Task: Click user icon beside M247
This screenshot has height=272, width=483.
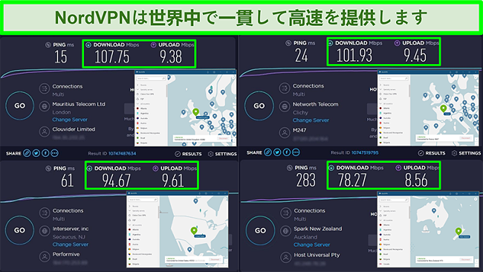Action: [x=285, y=132]
